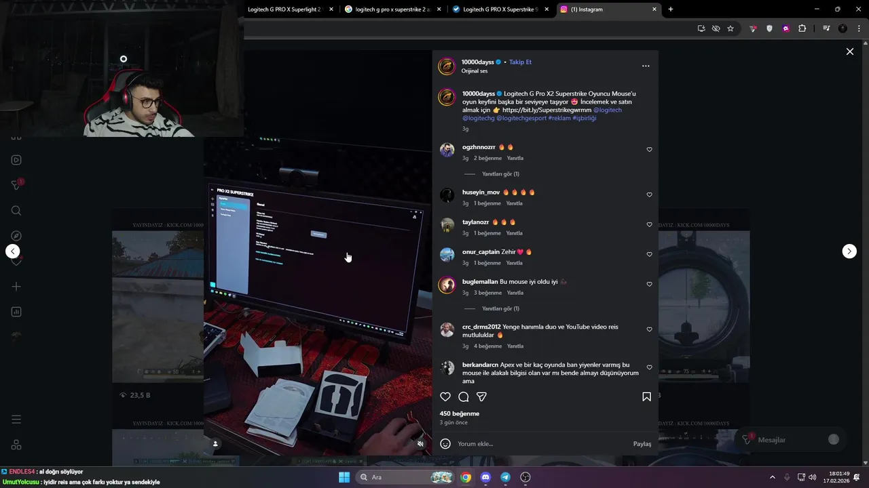Open Search icon in Instagram sidebar
This screenshot has height=488, width=869.
point(16,211)
